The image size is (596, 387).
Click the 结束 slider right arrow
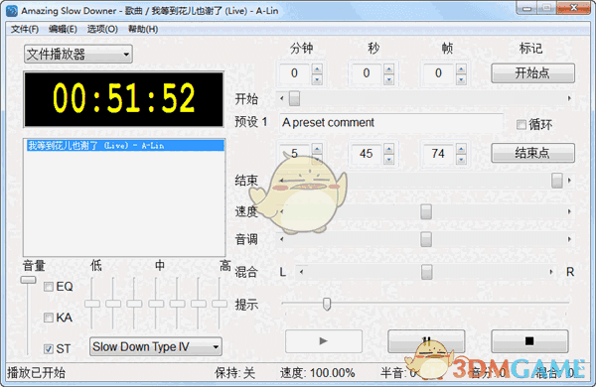click(569, 181)
